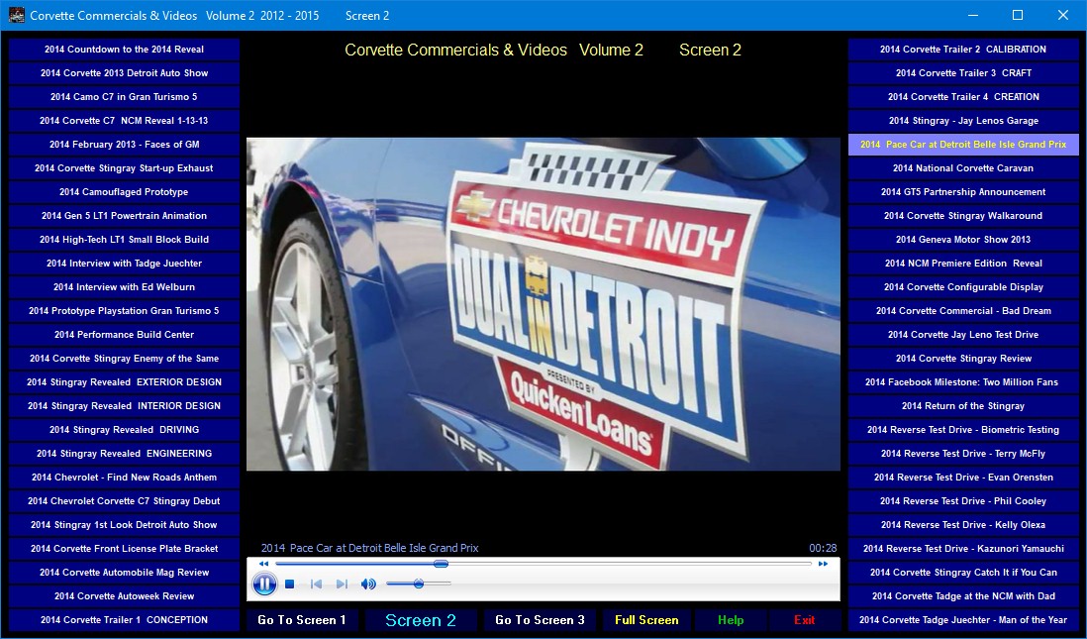
Task: Play 2014 Reverse Test Drive - Kazunori Yamauchi
Action: [963, 549]
